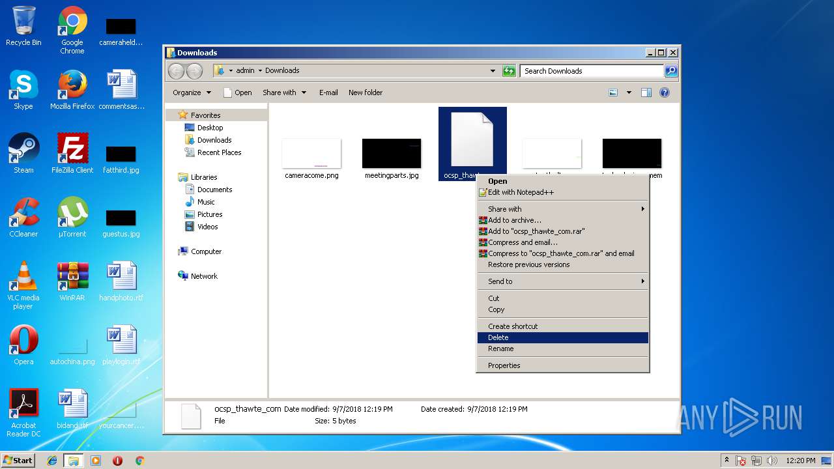Image resolution: width=834 pixels, height=469 pixels.
Task: Choose Open in context menu
Action: pos(563,181)
